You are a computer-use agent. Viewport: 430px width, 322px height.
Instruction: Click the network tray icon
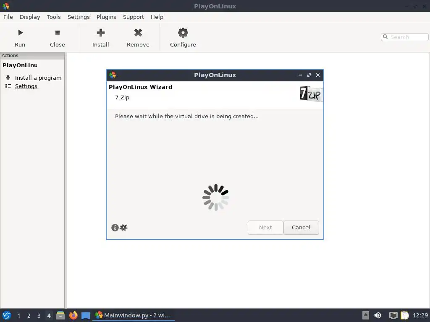tap(393, 315)
